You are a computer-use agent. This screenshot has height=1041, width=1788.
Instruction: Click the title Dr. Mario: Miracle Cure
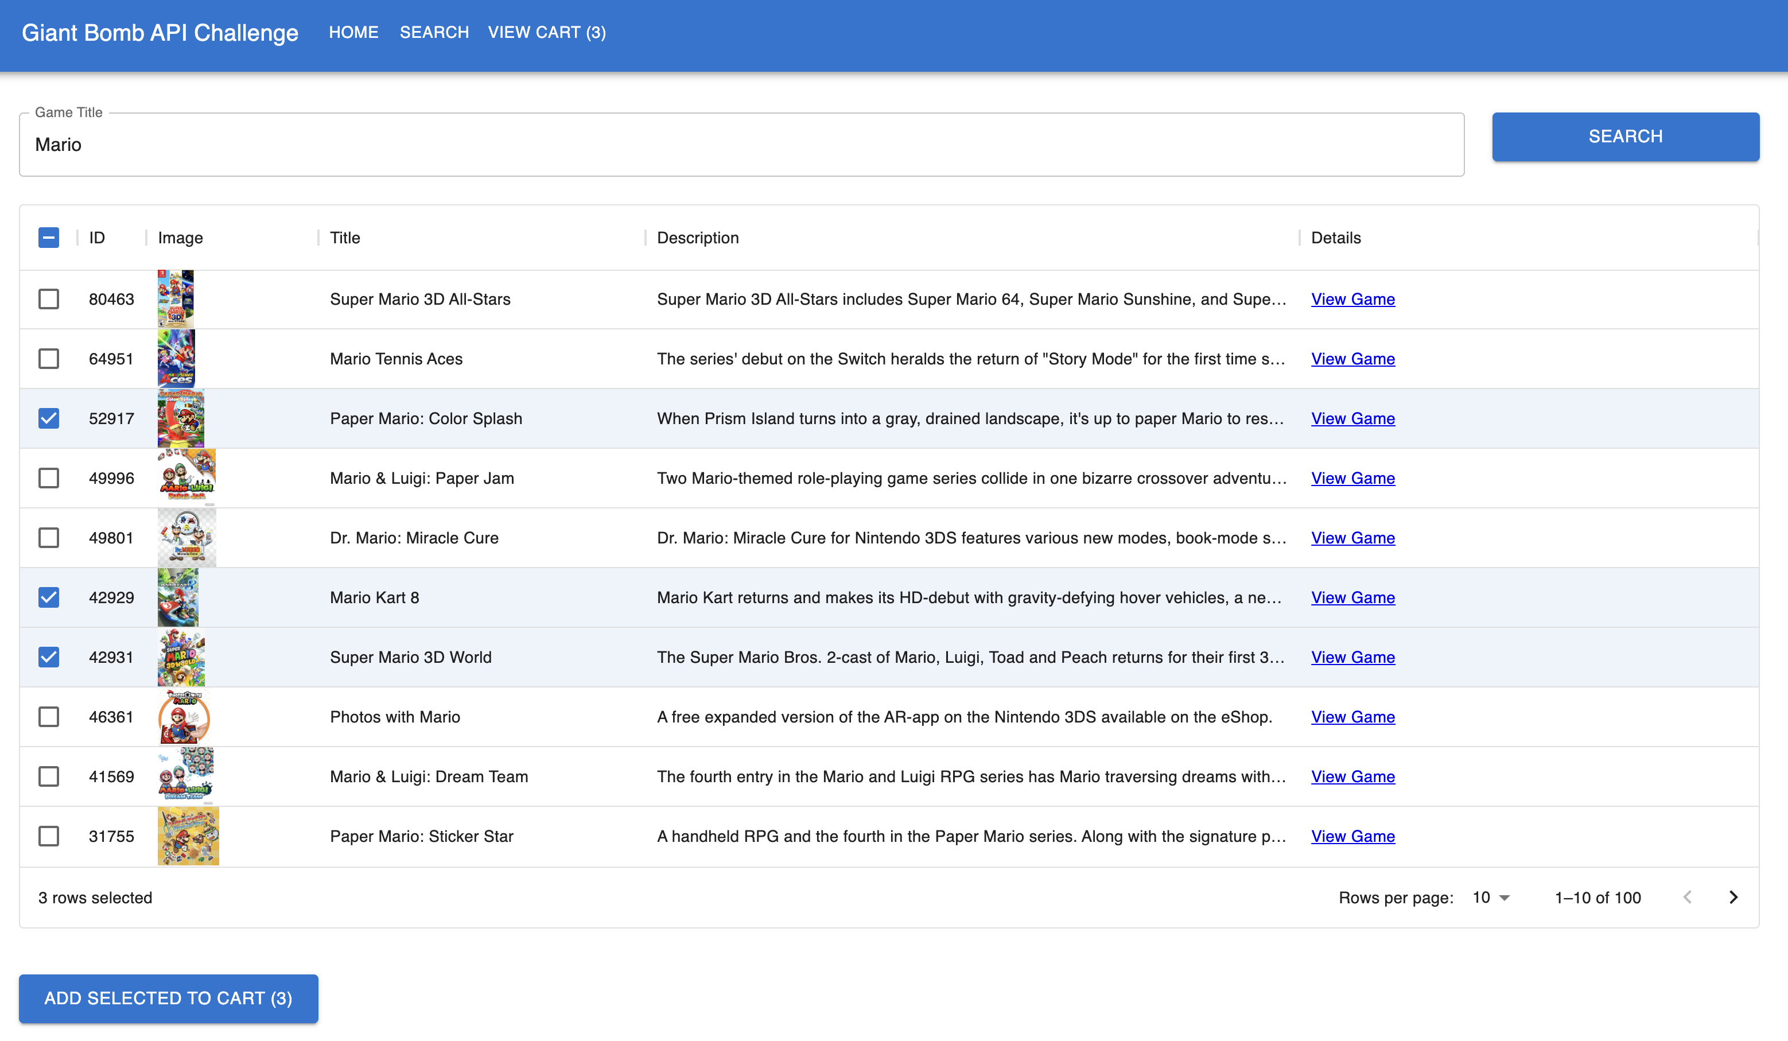coord(414,537)
